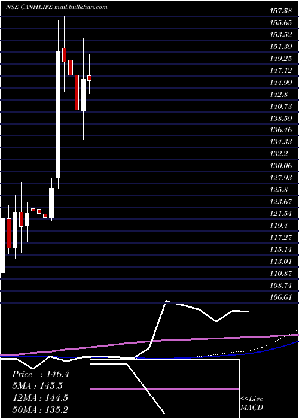299x419 pixels.
Task: Click the 144.99 price axis label
Action: point(280,83)
